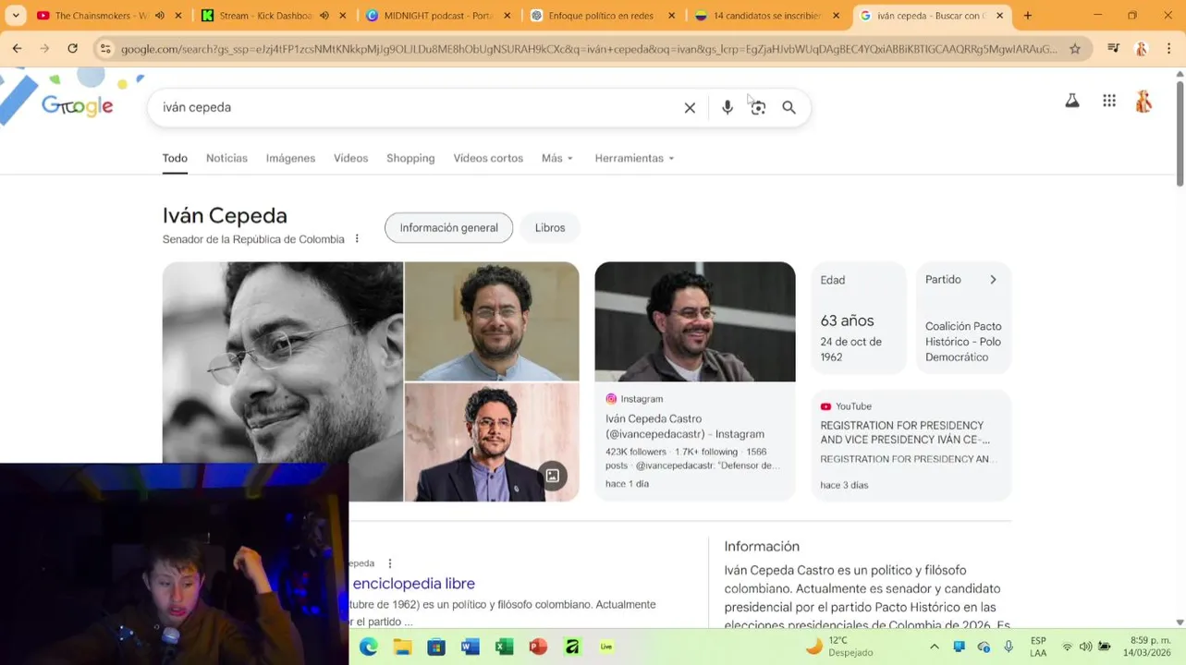Open YouTube Registration for Presidency video link

click(x=905, y=432)
